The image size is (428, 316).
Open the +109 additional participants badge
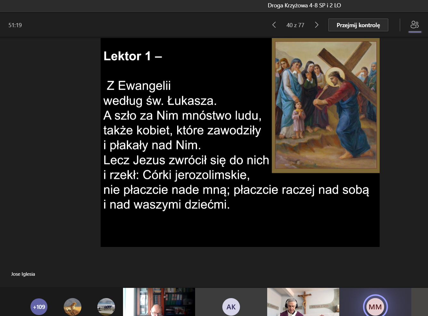[39, 307]
